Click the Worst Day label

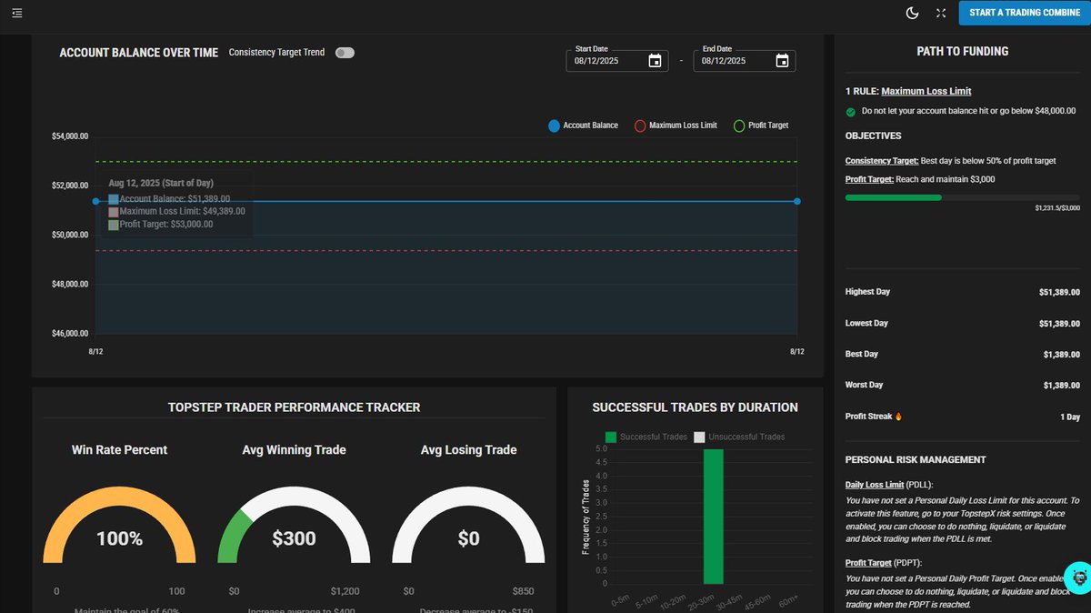pyautogui.click(x=864, y=385)
